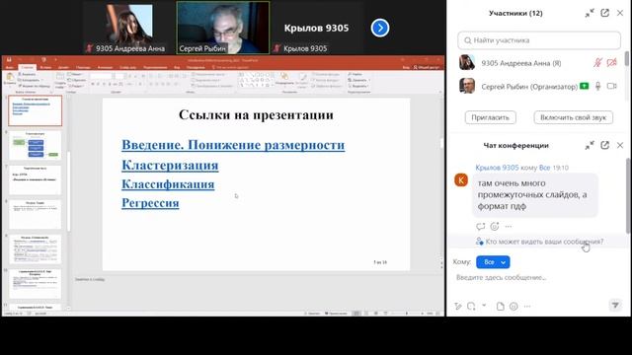Open the Главная ribbon tab in PowerPoint
Viewport: 632px width, 355px height.
[x=28, y=67]
